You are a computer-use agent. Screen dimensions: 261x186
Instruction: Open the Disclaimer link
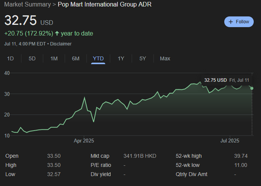(x=61, y=44)
